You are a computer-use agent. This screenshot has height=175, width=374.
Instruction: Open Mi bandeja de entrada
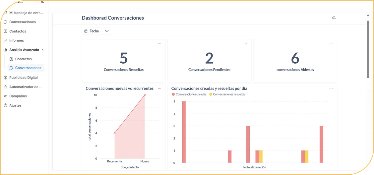click(x=26, y=13)
